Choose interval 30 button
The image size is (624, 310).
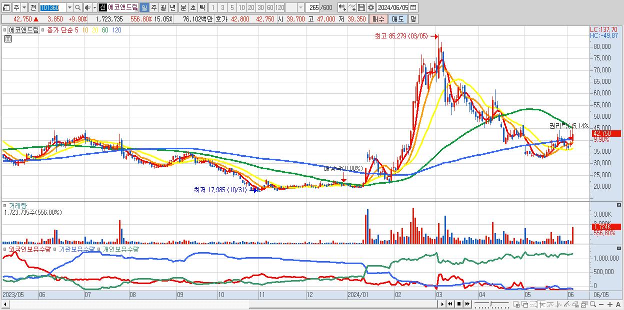[260, 7]
